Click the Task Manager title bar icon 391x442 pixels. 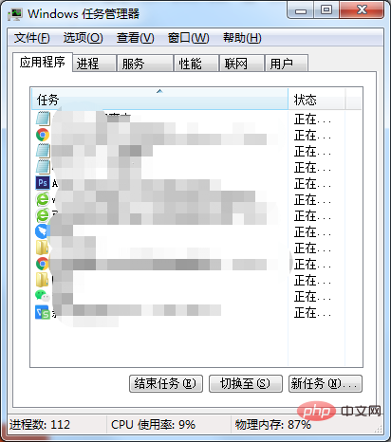(x=15, y=14)
